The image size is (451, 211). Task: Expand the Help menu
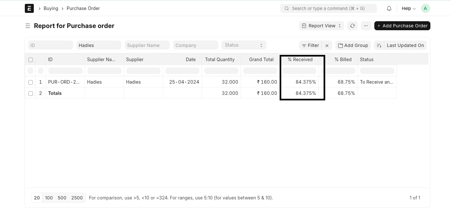[x=408, y=8]
